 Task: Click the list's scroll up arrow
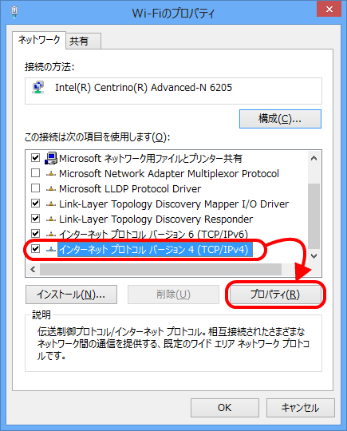[x=313, y=158]
